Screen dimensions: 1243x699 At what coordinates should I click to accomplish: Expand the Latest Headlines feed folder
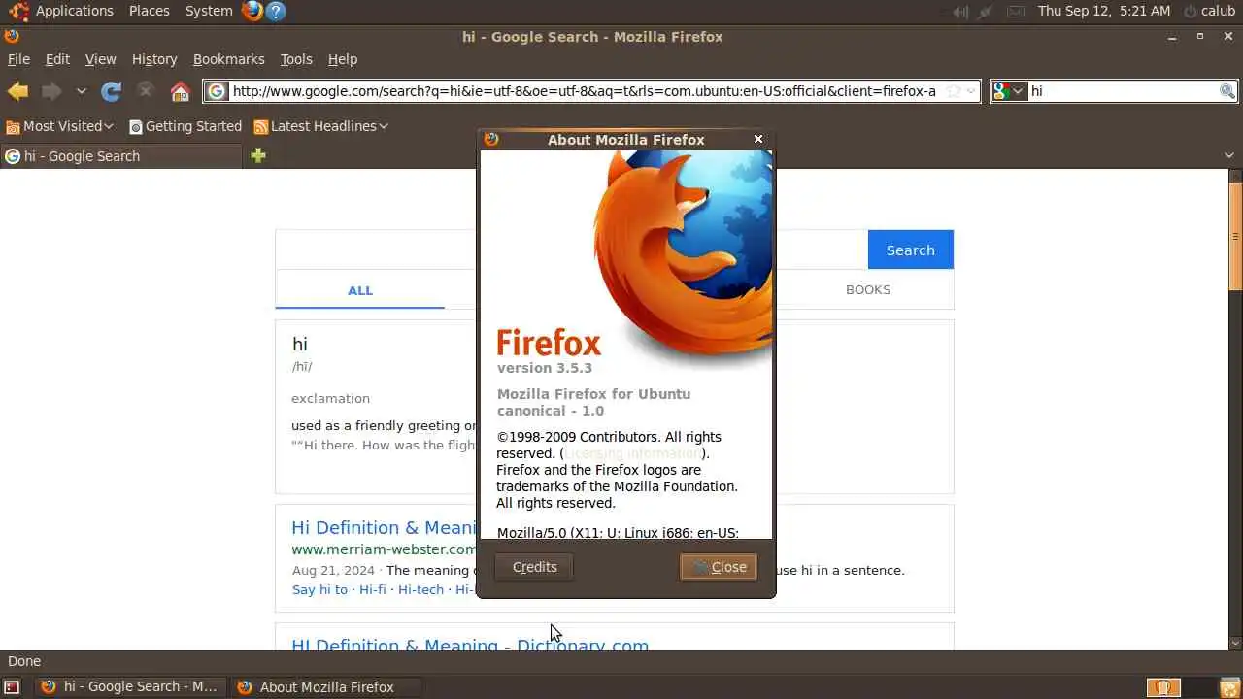320,126
